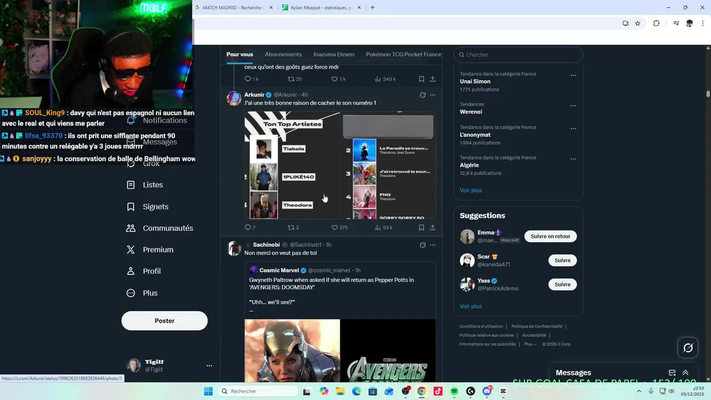Click the Poster button
This screenshot has height=400, width=711.
click(164, 321)
